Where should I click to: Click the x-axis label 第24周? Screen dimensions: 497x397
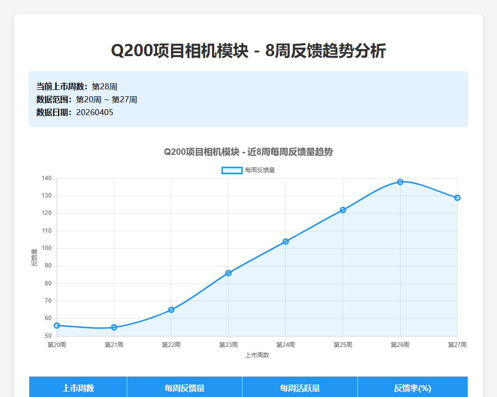(286, 345)
